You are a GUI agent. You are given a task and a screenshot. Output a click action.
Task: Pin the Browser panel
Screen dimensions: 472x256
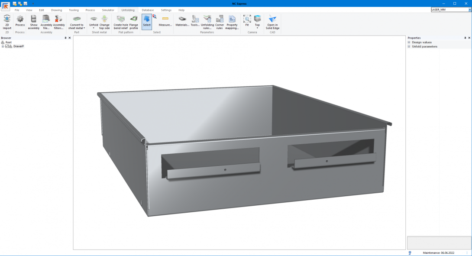coord(65,38)
